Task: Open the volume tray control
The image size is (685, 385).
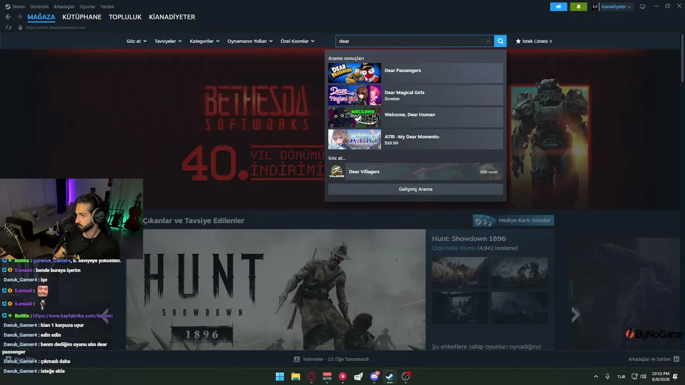Action: coord(643,376)
